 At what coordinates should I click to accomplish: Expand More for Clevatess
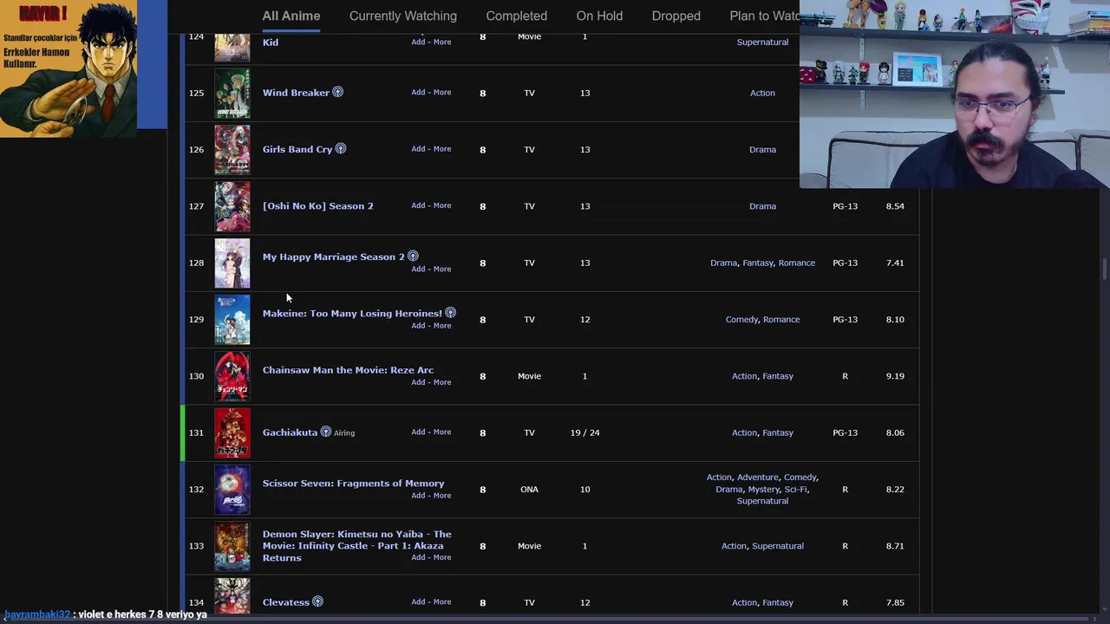pos(442,601)
